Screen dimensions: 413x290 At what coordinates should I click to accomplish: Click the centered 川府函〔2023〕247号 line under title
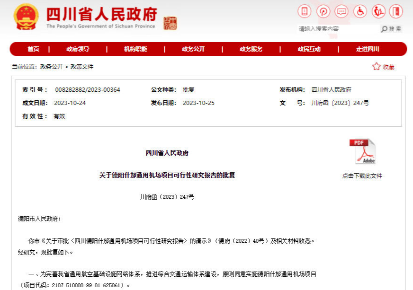(167, 197)
